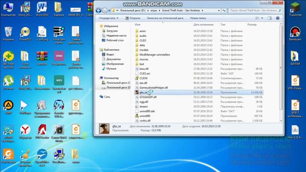Screen dimensions: 306x172
Task: Select the movies folder
Action: click(x=143, y=59)
